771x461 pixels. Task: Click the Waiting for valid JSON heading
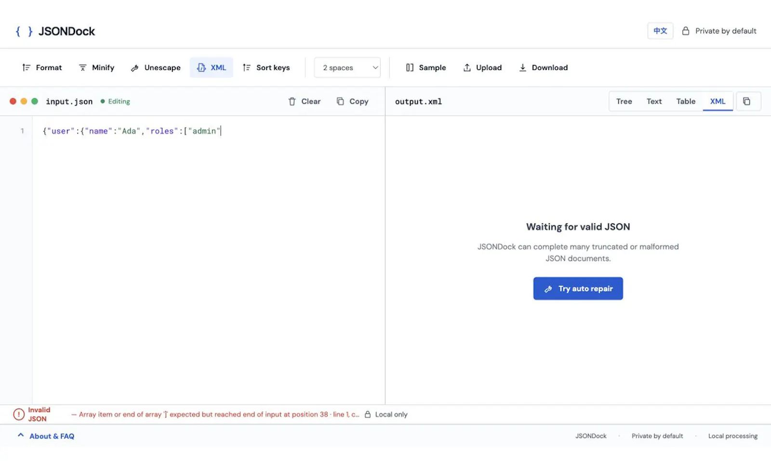point(578,227)
